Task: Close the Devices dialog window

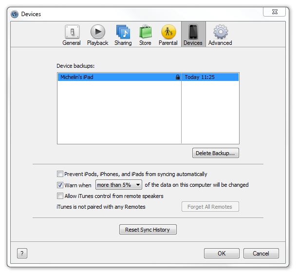Action: point(275,12)
